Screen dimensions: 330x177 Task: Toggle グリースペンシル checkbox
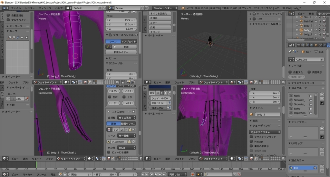[x=111, y=35]
